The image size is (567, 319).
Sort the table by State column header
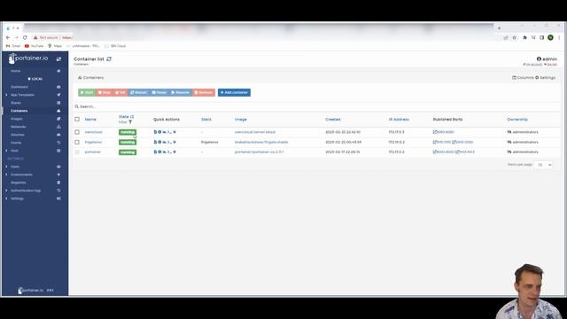point(126,117)
